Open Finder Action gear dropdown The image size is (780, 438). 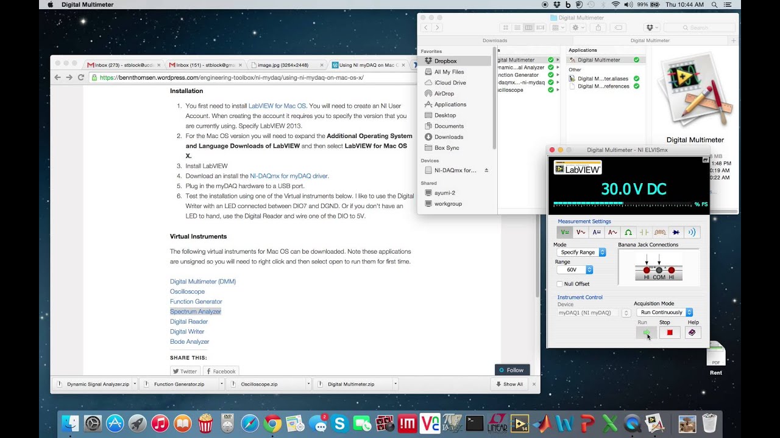pos(578,27)
